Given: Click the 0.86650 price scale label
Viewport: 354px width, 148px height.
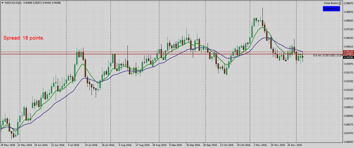Looking at the screenshot, I should 349,142.
